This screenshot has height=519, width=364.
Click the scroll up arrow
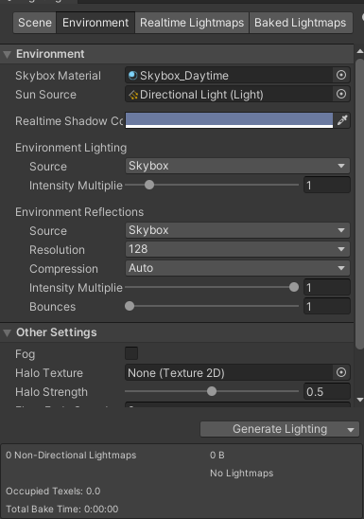[360, 51]
